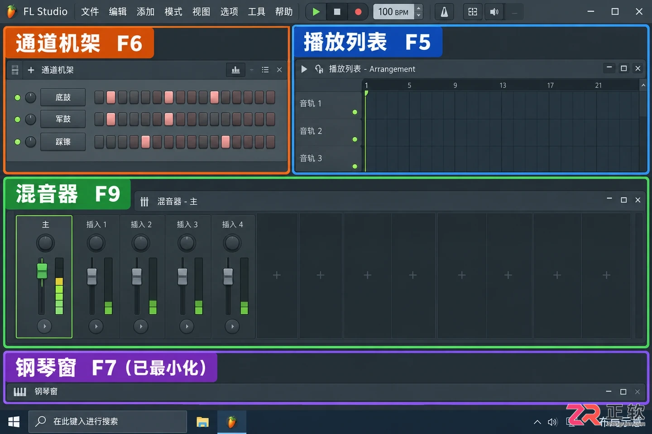Expand the 插入 1 track bottom arrow button
This screenshot has height=434, width=652.
click(x=96, y=326)
